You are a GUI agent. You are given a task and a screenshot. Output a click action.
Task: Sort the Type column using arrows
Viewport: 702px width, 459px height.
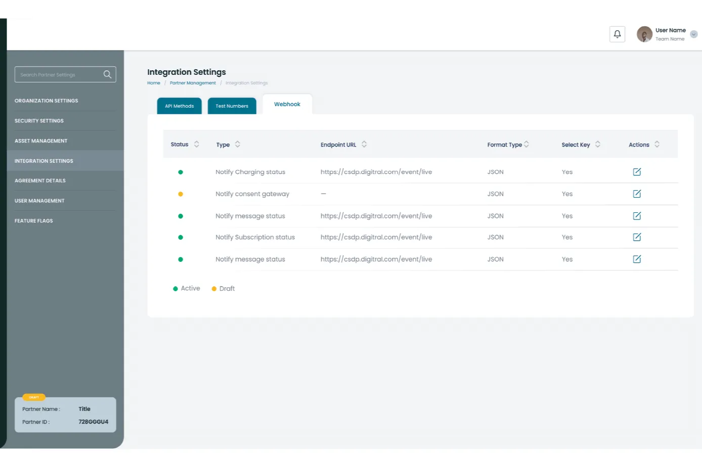238,145
